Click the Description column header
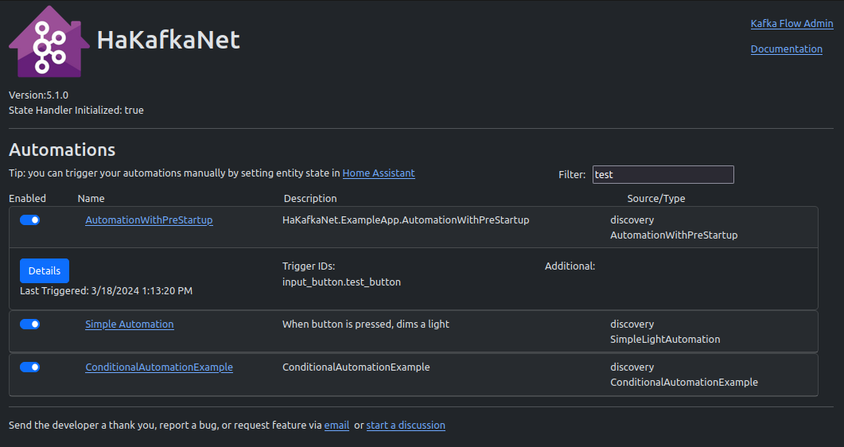844x447 pixels. [310, 199]
